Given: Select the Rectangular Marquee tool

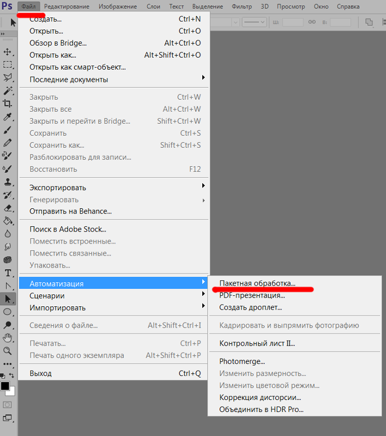Looking at the screenshot, I should click(x=8, y=65).
